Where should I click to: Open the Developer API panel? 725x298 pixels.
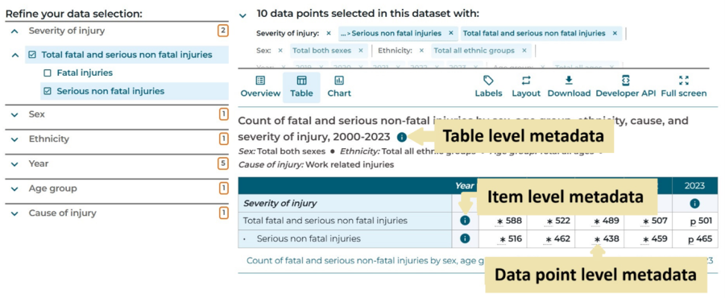[626, 87]
